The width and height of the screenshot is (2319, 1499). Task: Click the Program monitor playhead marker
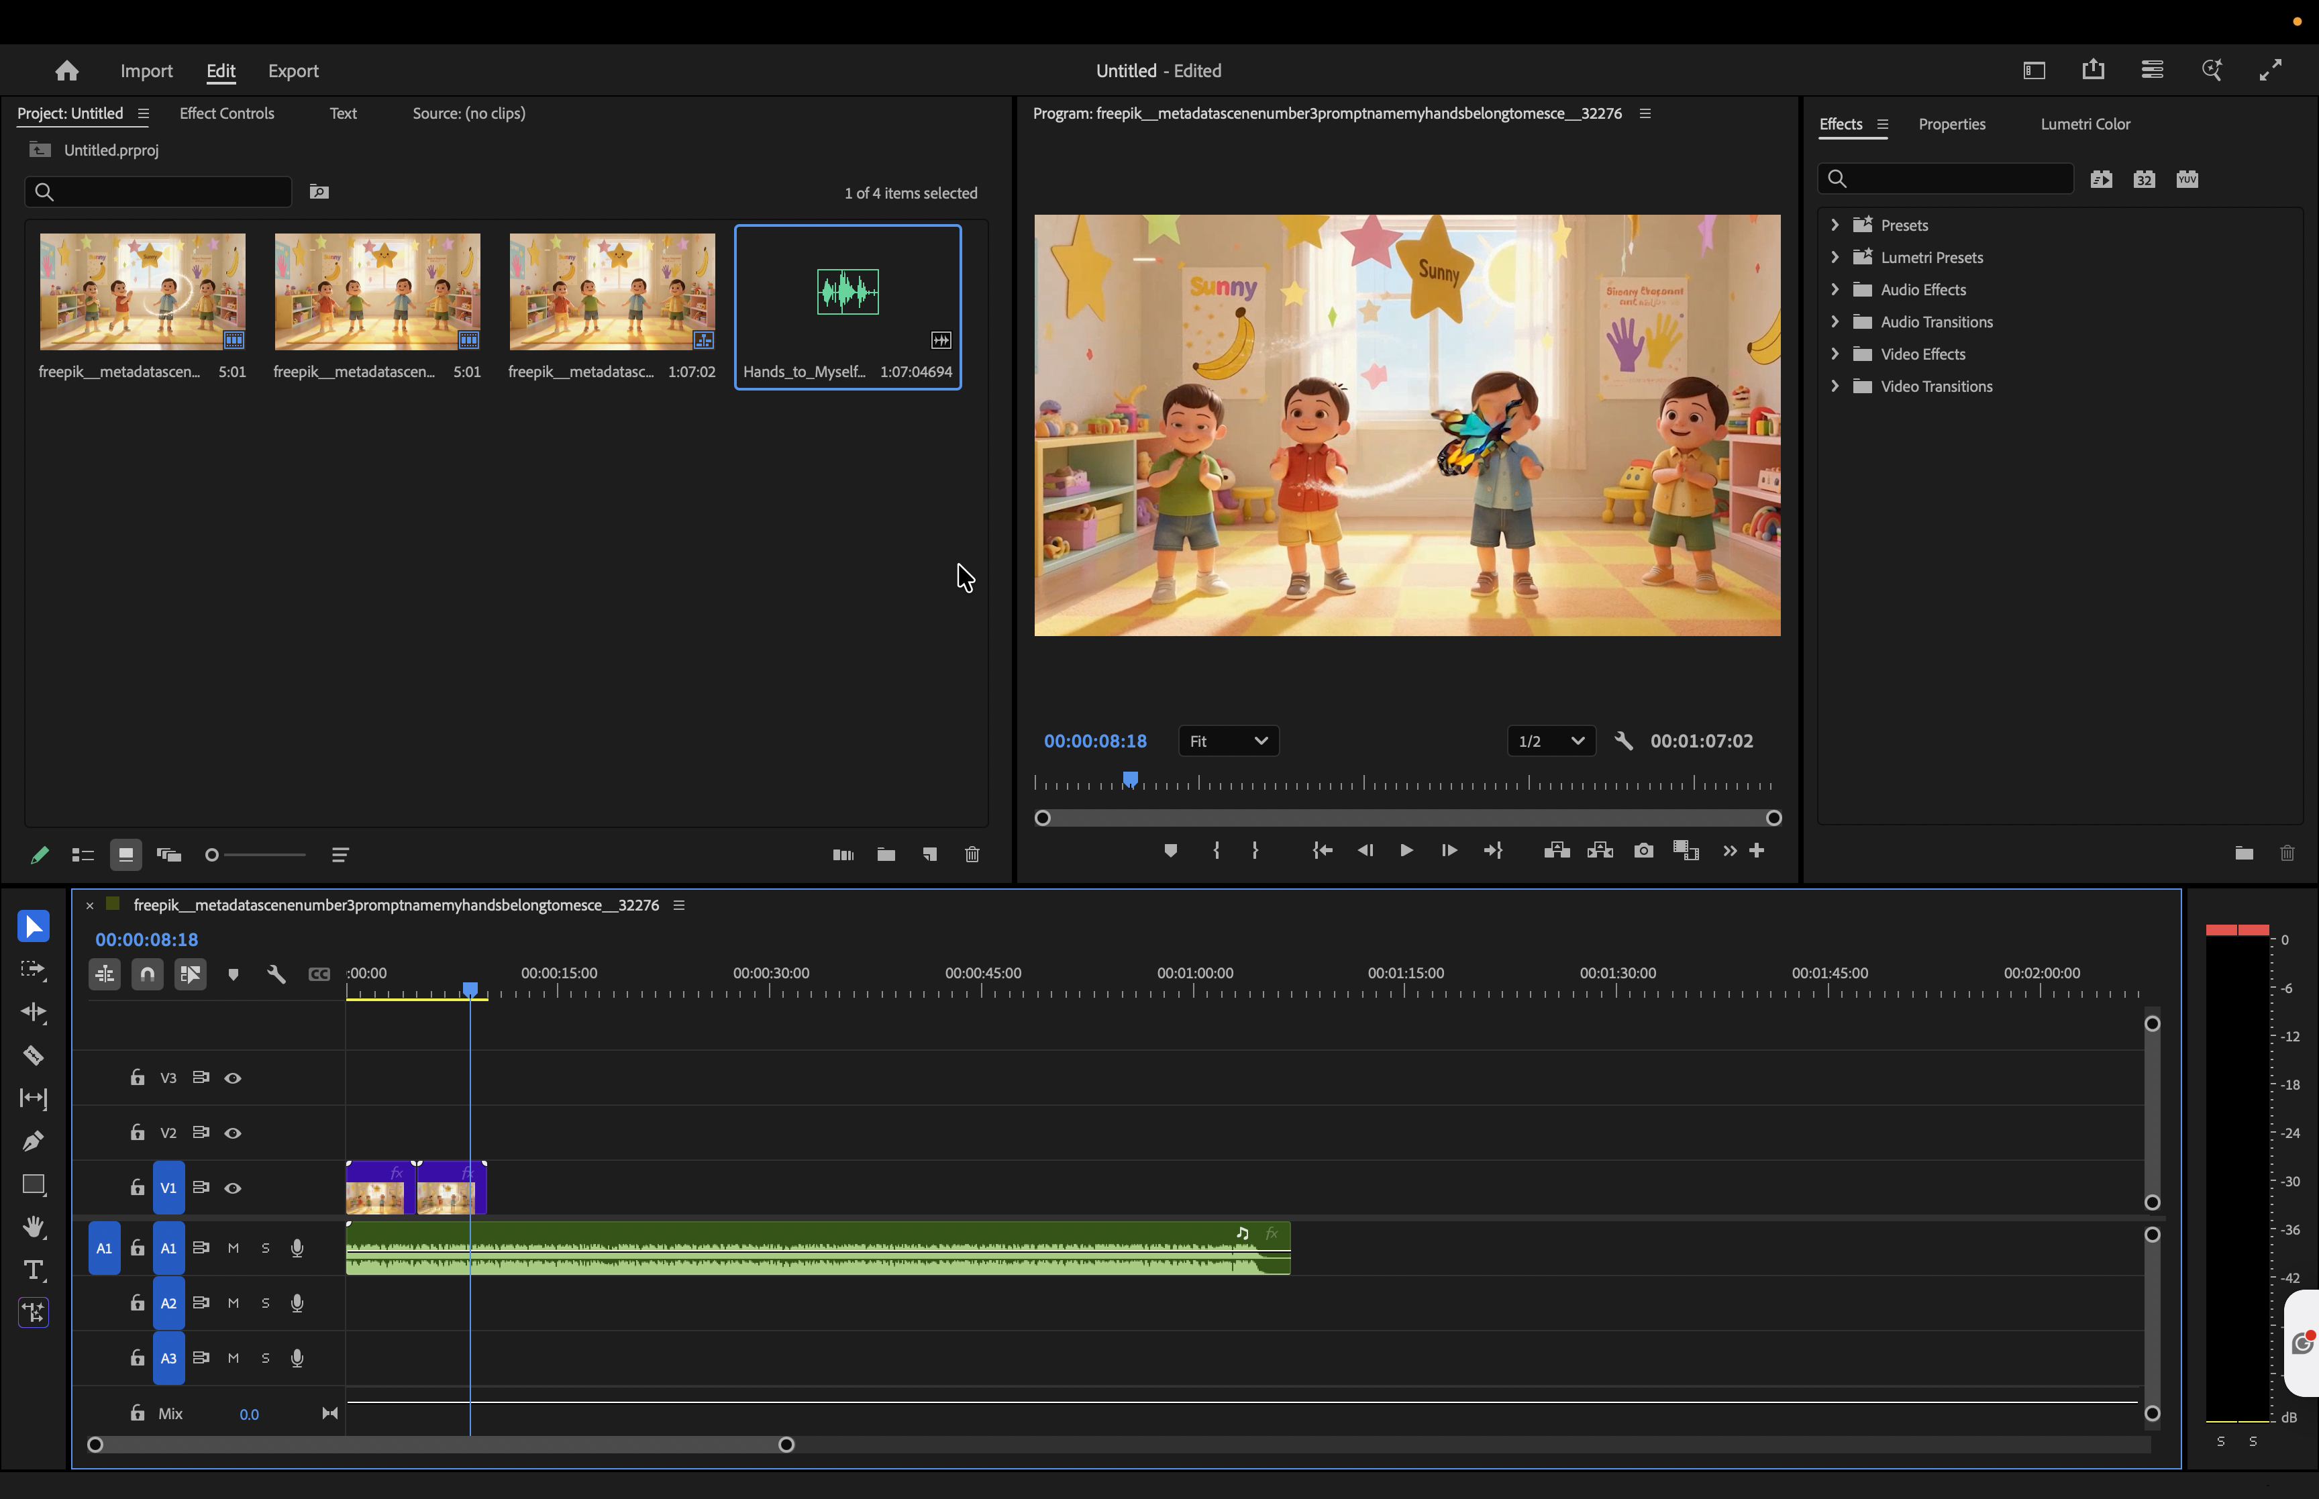pos(1130,779)
